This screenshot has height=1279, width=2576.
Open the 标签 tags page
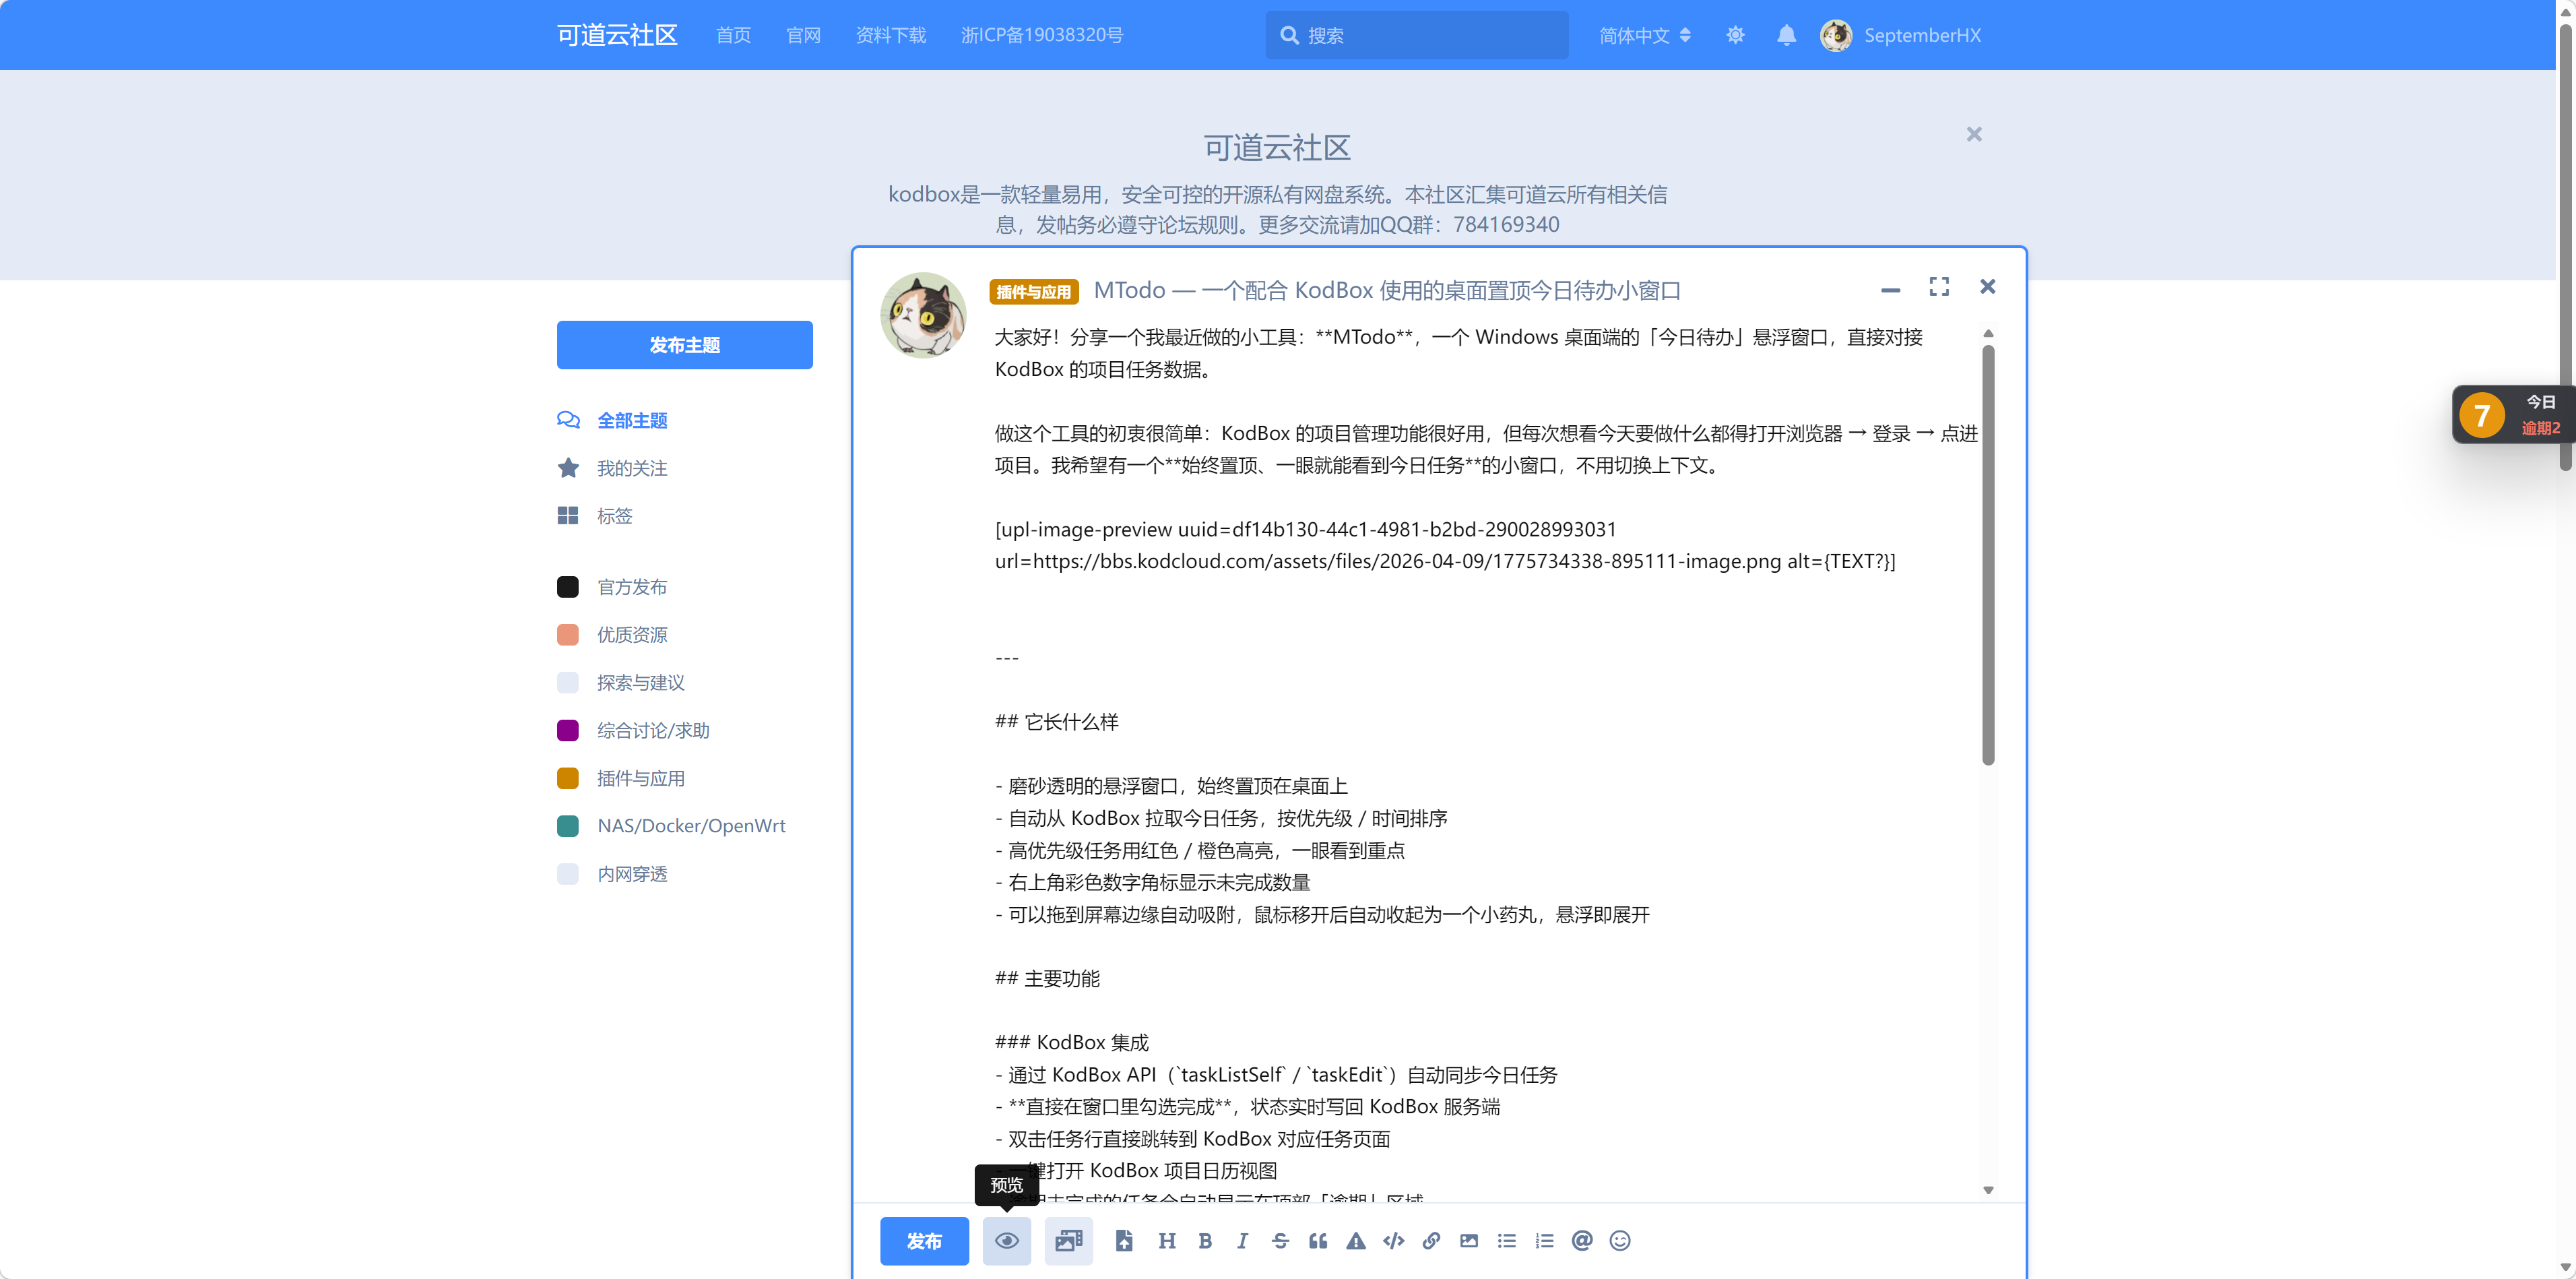(x=614, y=516)
